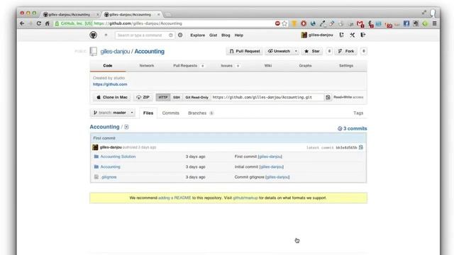Switch to the Files subtab
This screenshot has width=454, height=255.
148,113
